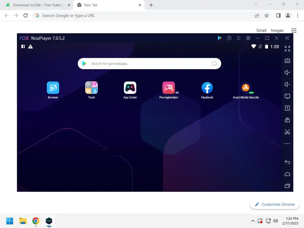Open Android recent apps view
This screenshot has width=304, height=228.
[x=287, y=186]
